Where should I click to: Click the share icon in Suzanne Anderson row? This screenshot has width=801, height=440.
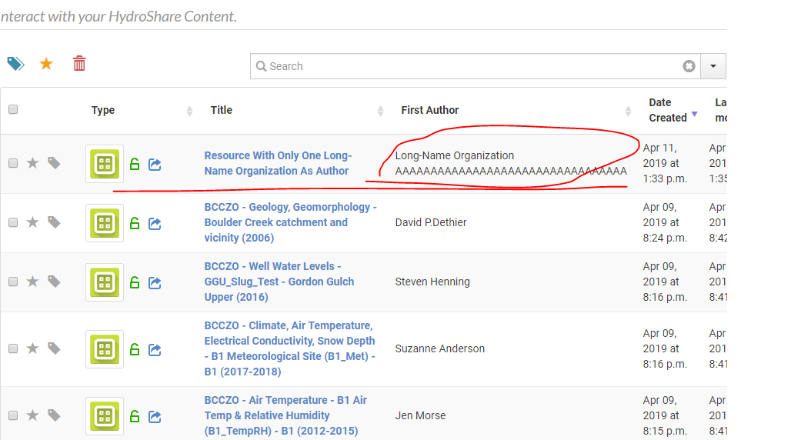coord(155,350)
